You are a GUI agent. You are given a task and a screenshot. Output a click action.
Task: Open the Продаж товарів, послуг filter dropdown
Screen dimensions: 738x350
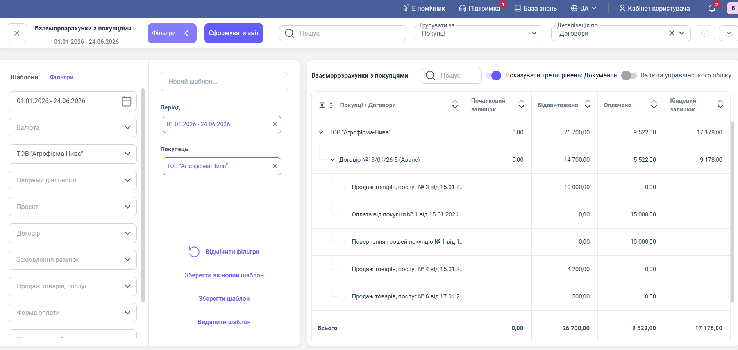pos(73,286)
